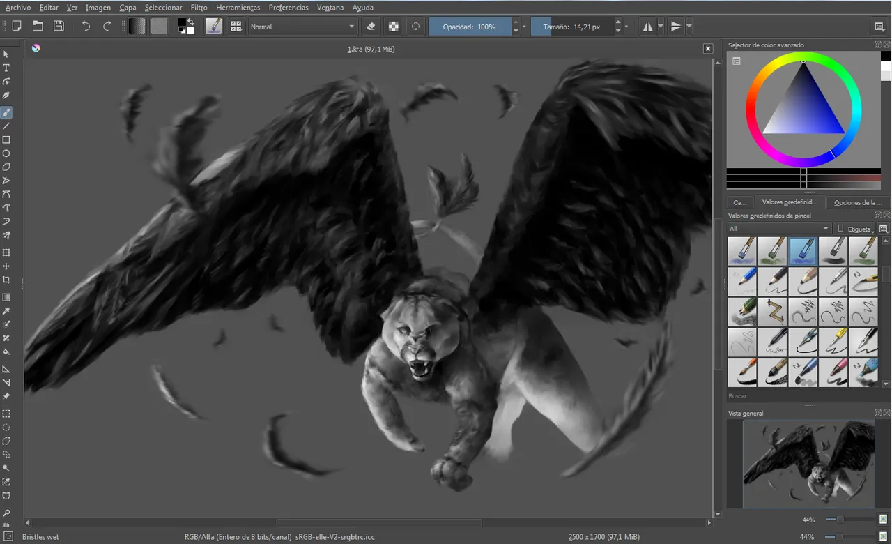Open the workspace chooser icon
The height and width of the screenshot is (544, 892).
(879, 27)
